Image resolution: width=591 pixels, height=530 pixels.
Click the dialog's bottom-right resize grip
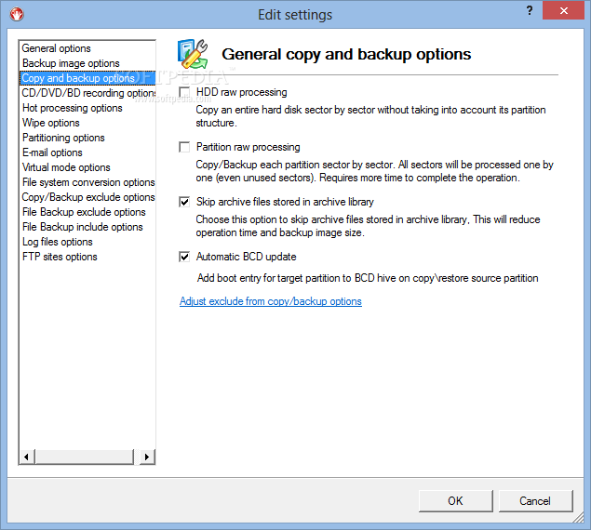578,518
